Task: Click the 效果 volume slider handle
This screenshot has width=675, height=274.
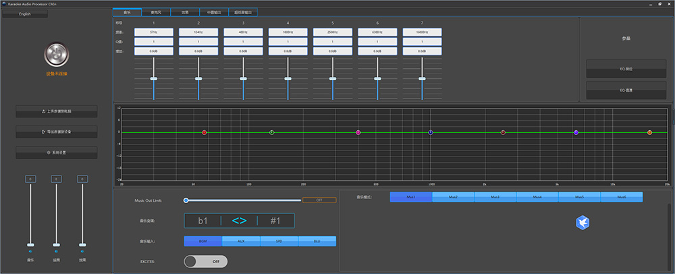Action: [82, 245]
